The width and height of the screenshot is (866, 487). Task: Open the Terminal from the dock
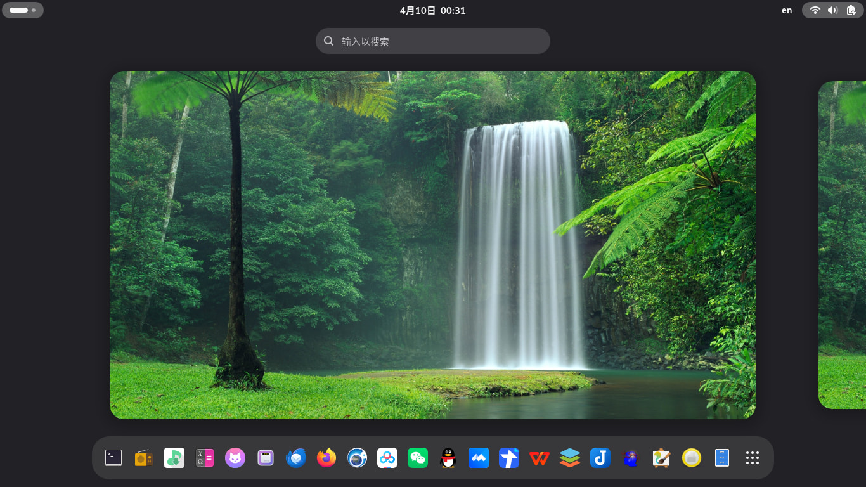[113, 458]
